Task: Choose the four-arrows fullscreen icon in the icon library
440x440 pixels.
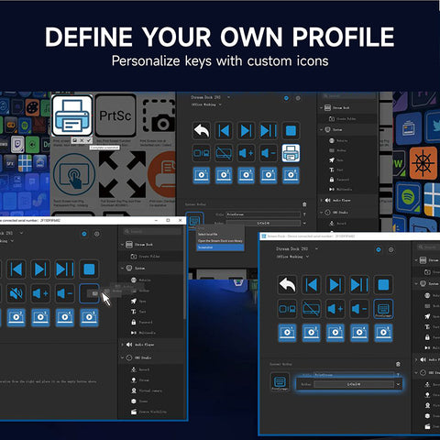Action: point(122,175)
